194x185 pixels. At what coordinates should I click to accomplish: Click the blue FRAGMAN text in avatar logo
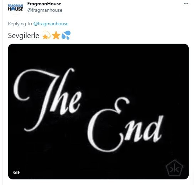pyautogui.click(x=15, y=6)
